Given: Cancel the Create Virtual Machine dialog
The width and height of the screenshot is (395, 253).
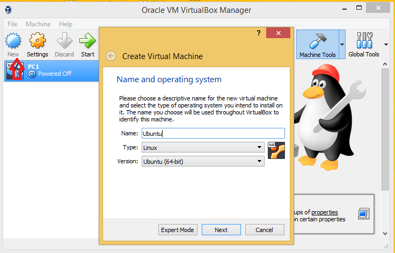Looking at the screenshot, I should pos(265,230).
